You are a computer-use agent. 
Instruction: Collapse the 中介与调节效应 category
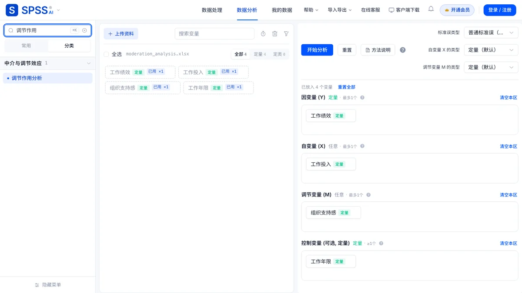[89, 63]
